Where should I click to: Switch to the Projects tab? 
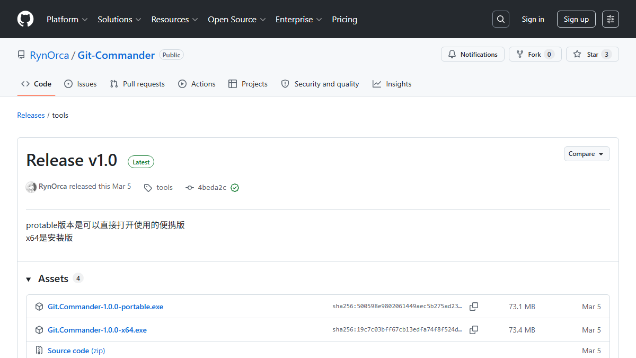click(x=248, y=84)
